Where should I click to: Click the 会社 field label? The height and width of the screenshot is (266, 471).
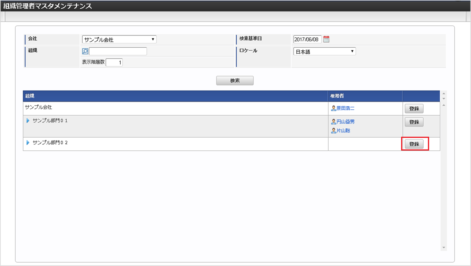[33, 38]
